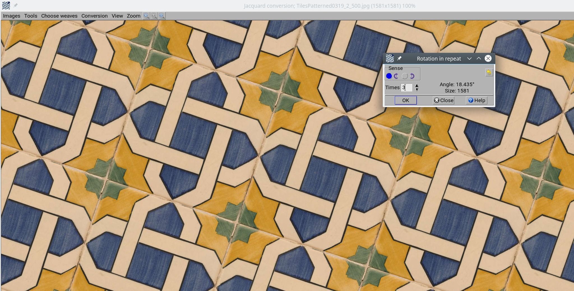
Task: Click the zoom in magnifier icon
Action: 146,16
